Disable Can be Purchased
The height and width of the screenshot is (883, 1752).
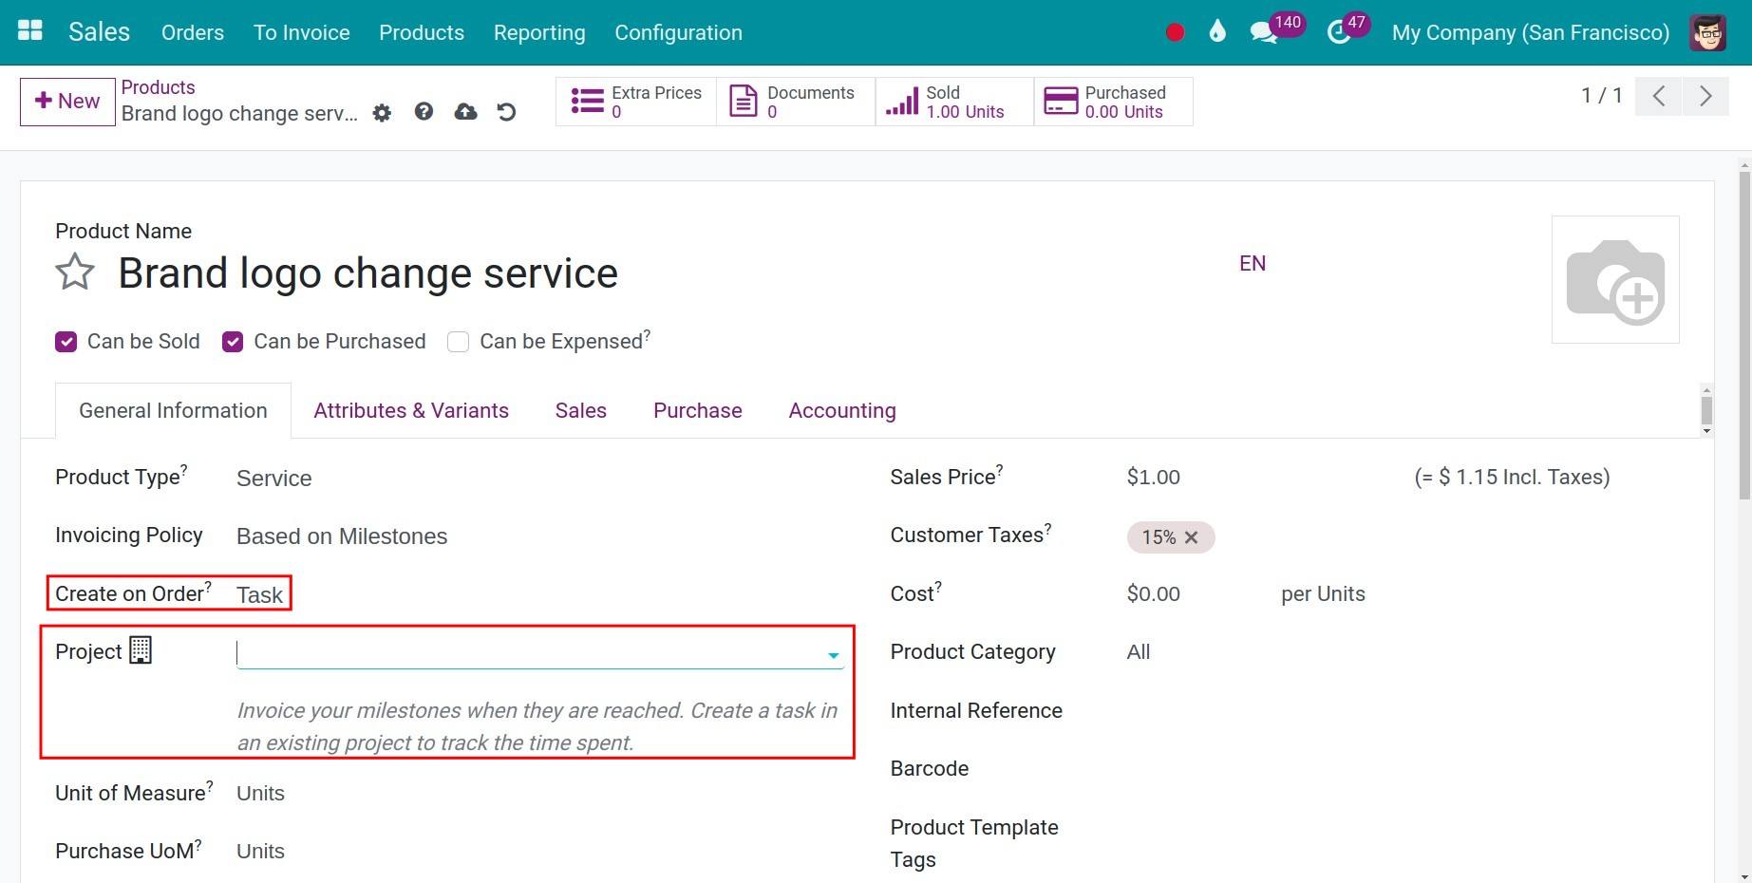point(233,341)
